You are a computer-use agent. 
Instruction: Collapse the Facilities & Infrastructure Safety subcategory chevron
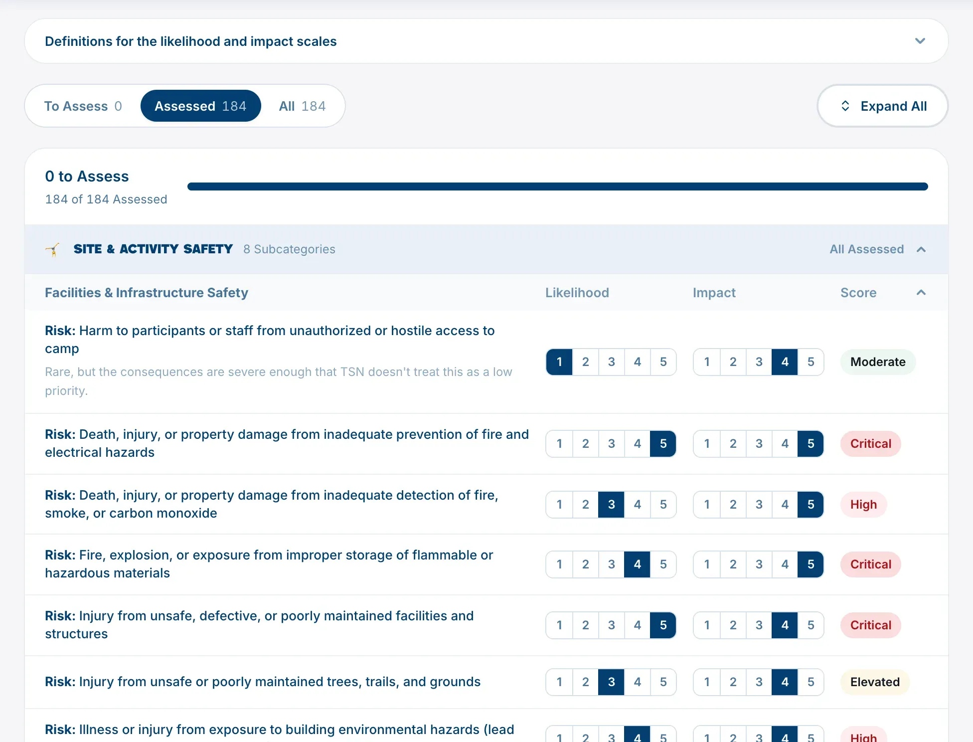(921, 293)
